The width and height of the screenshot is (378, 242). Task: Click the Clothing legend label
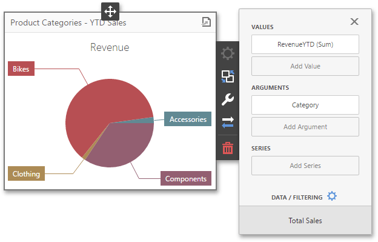(x=26, y=173)
